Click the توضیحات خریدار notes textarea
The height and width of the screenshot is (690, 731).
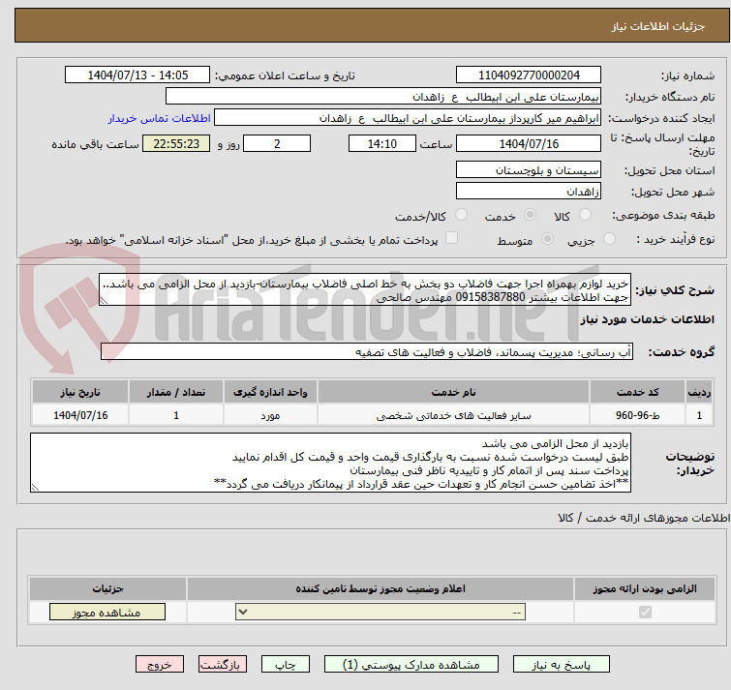tap(330, 463)
